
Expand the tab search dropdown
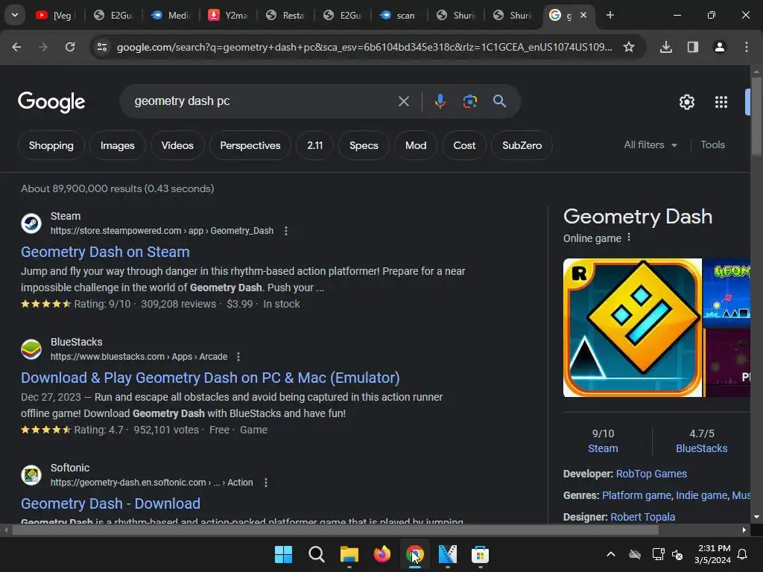click(15, 15)
